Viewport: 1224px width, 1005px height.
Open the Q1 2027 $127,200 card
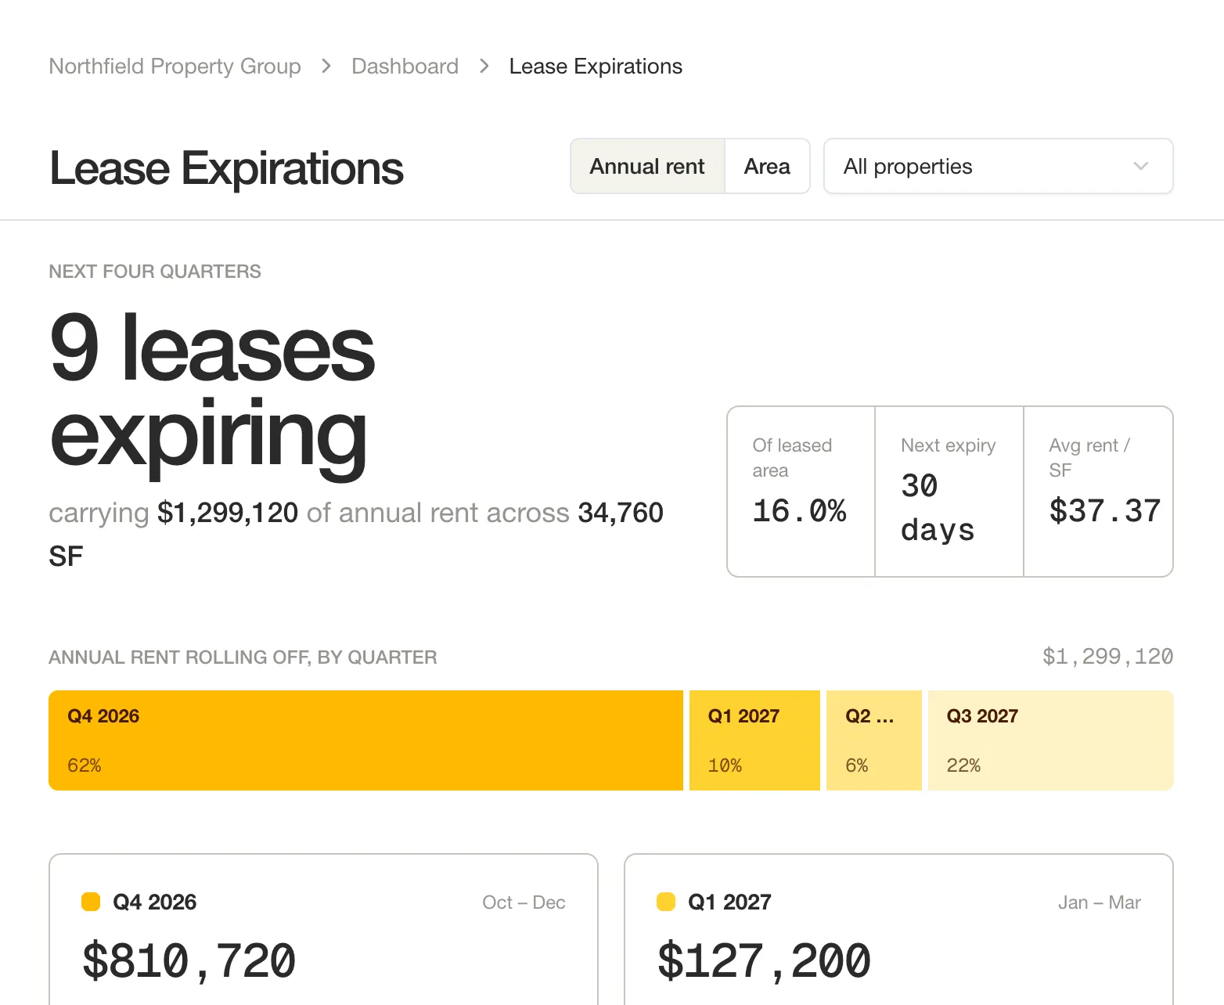[x=898, y=930]
